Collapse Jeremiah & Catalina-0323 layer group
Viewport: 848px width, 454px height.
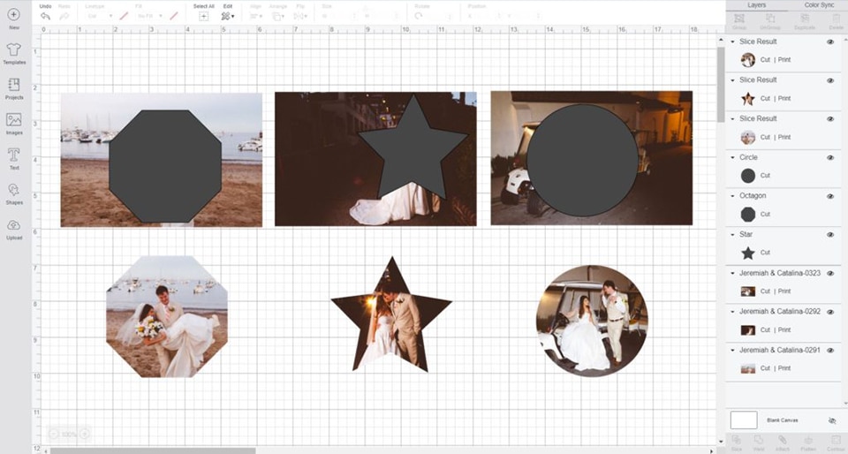[733, 273]
